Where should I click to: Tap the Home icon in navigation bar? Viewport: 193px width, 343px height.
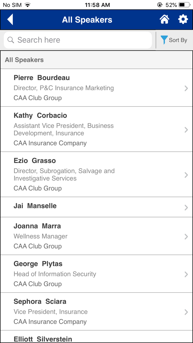pyautogui.click(x=165, y=19)
